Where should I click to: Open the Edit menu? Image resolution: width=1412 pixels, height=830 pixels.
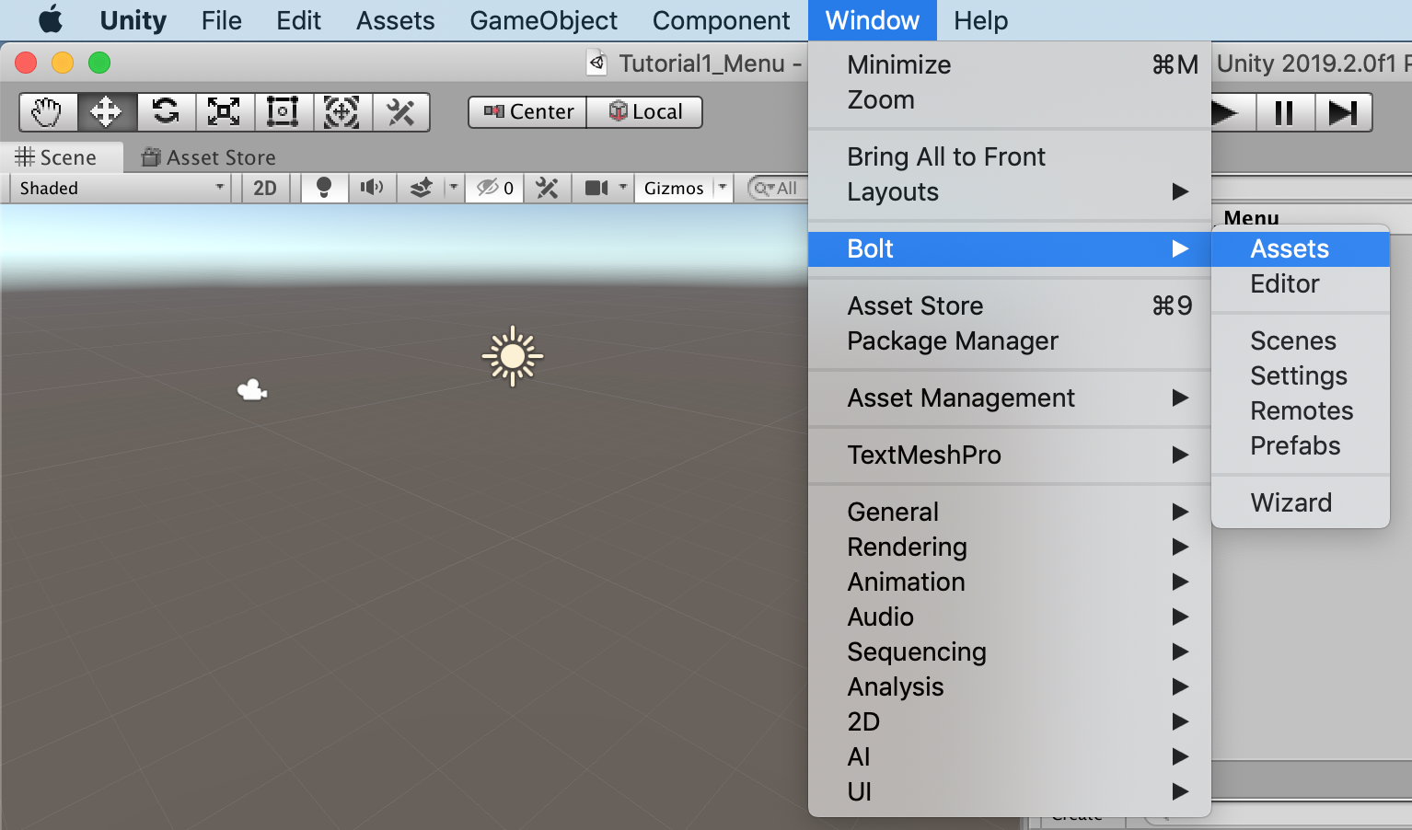[299, 20]
